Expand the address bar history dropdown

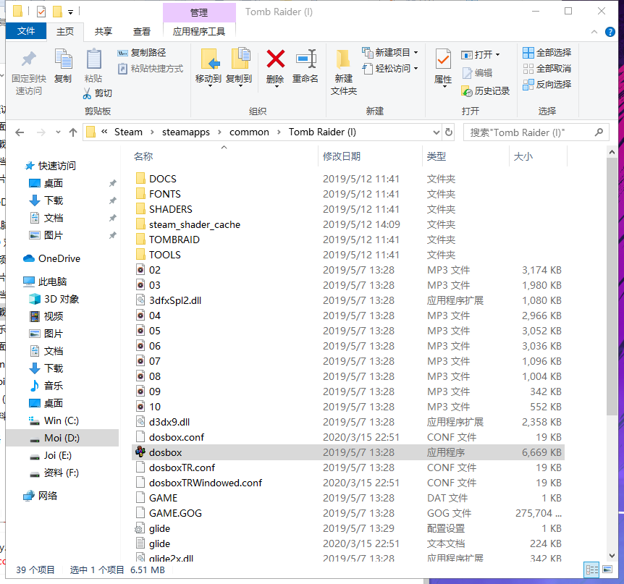437,132
